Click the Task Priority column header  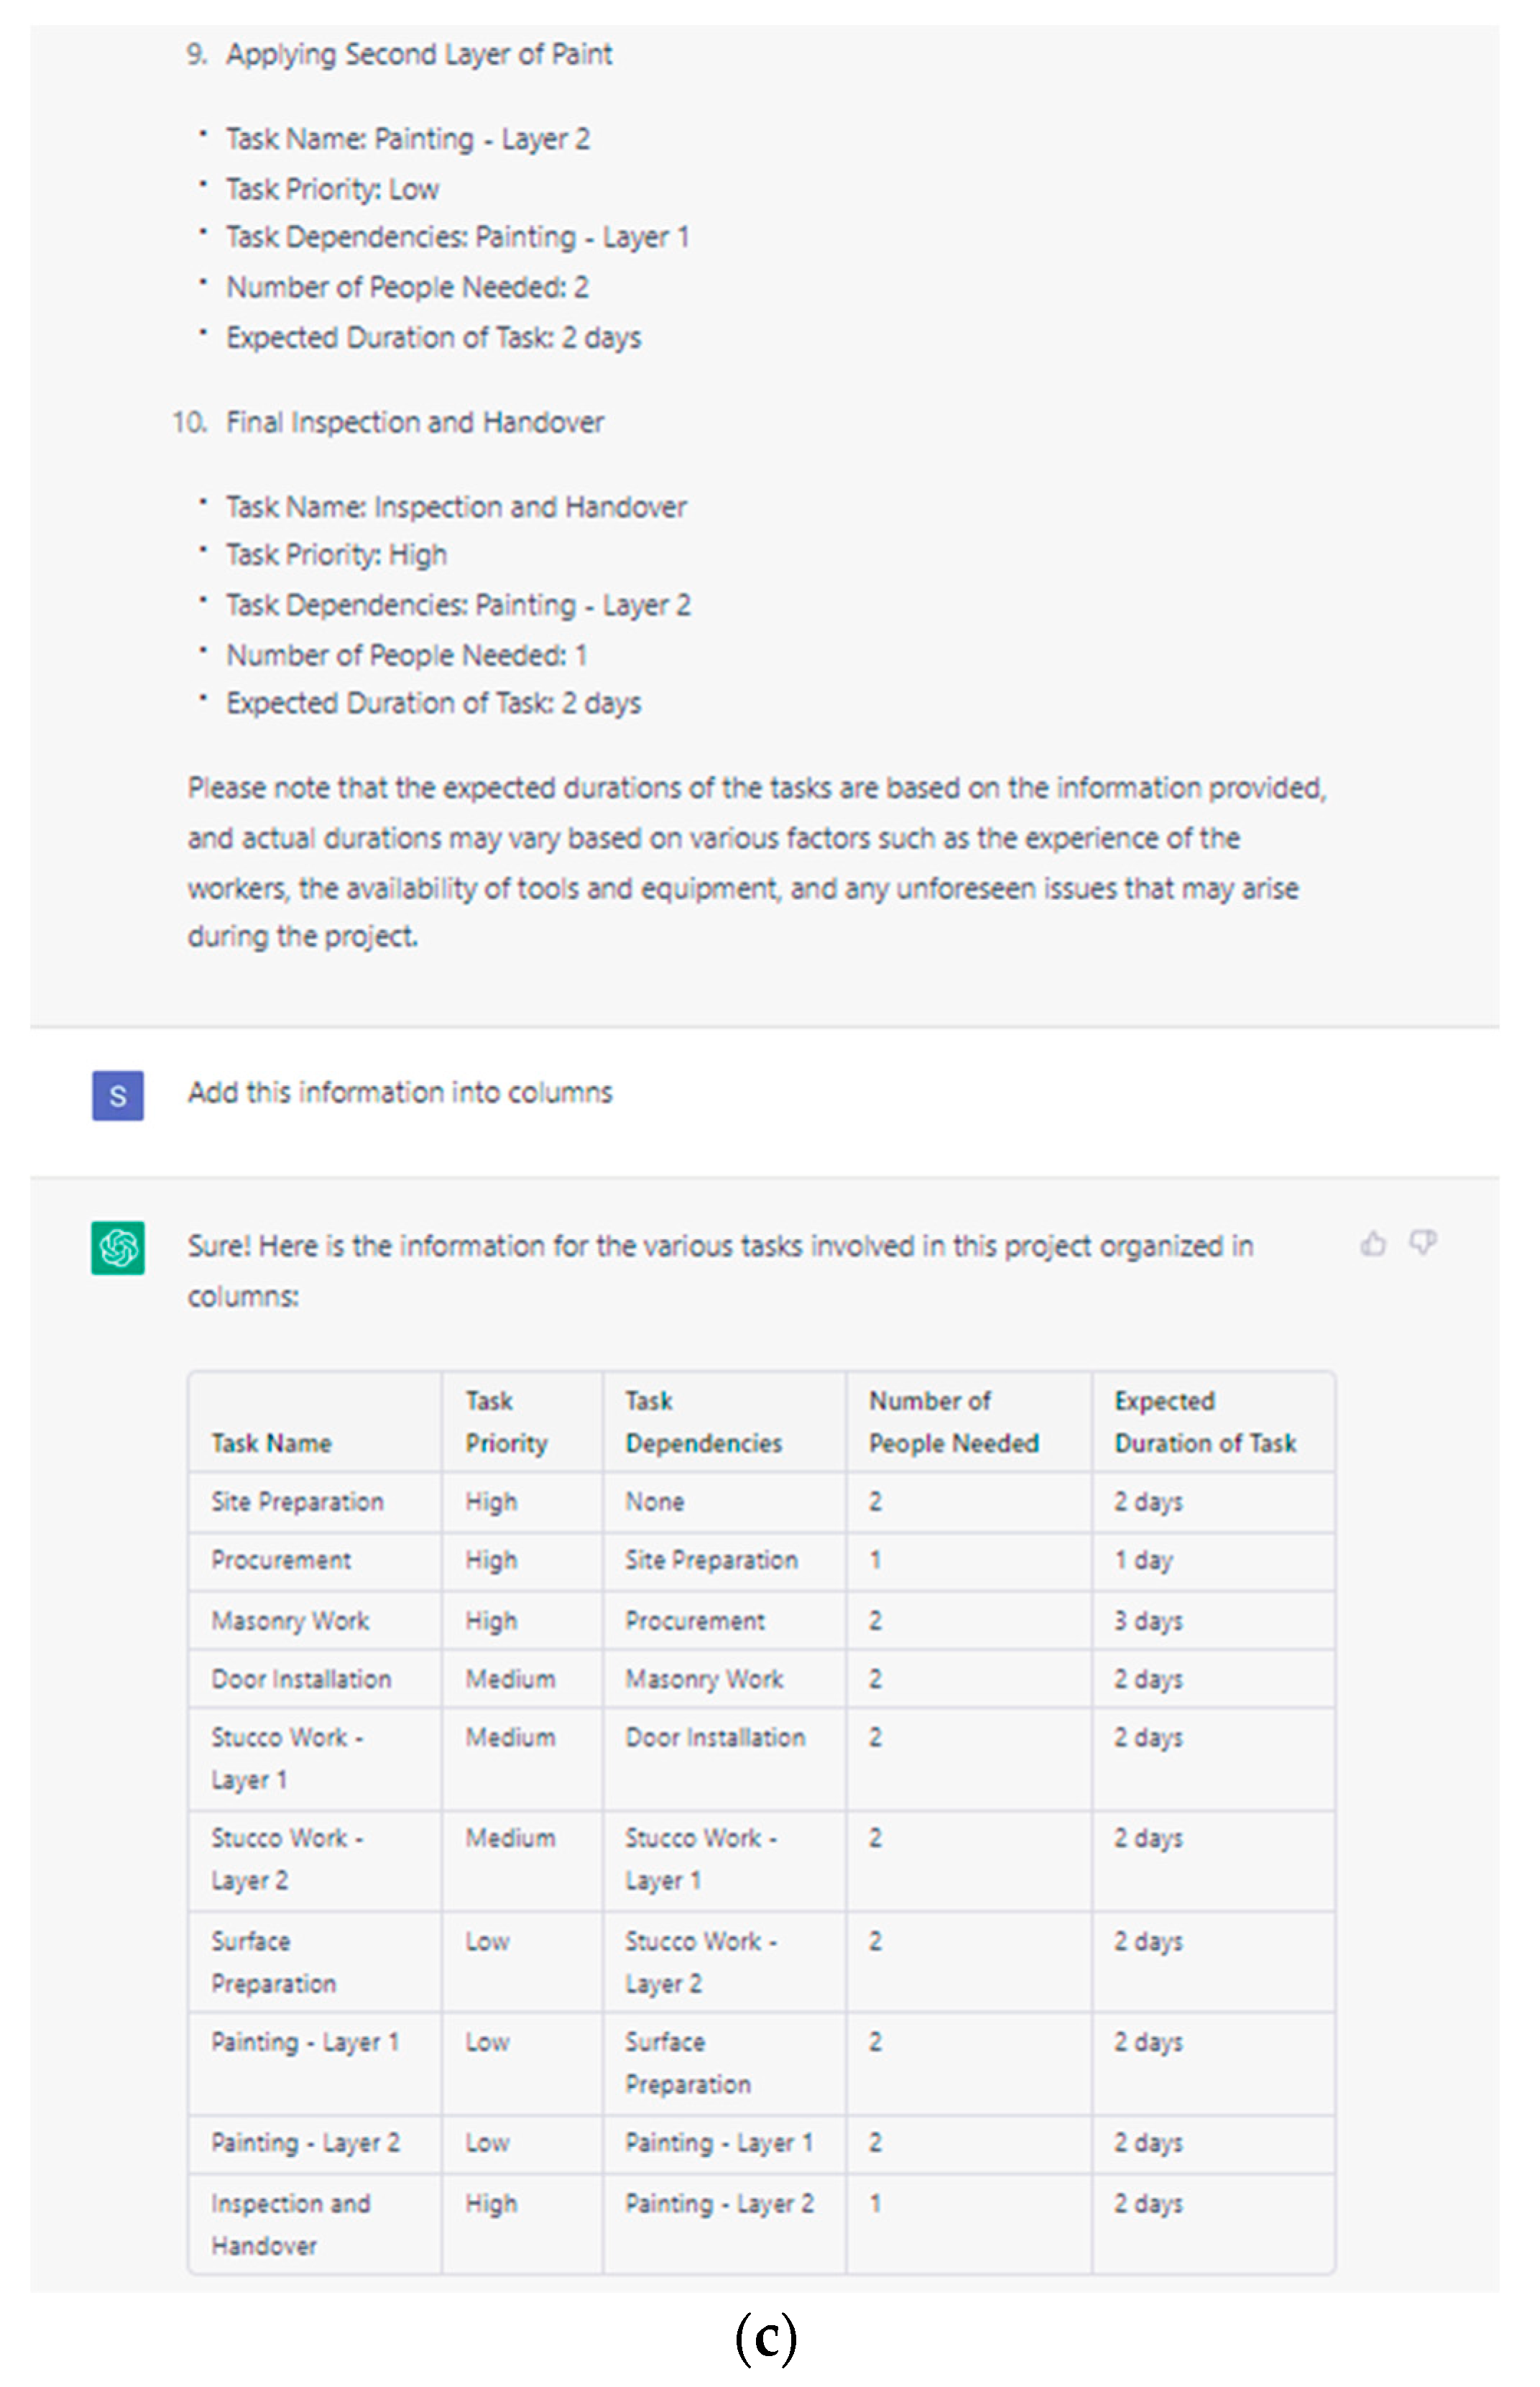[x=506, y=1421]
